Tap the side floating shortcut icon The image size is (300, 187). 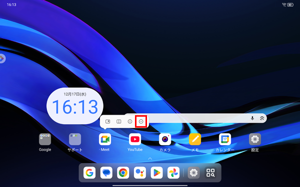click(2, 58)
